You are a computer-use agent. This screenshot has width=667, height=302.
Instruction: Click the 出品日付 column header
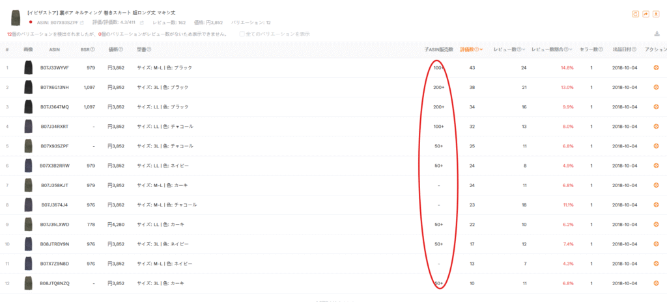click(x=623, y=49)
